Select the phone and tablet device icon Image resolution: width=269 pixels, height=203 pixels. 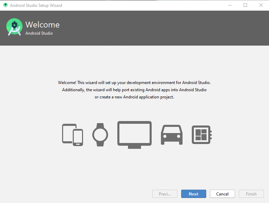72,135
